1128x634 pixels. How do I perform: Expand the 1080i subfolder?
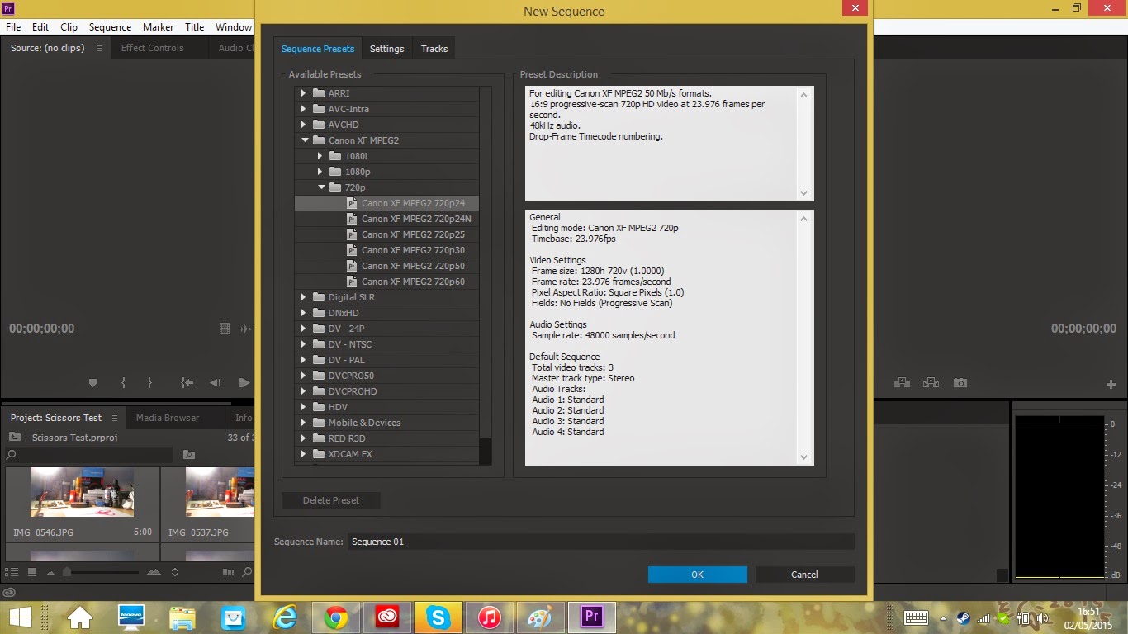pos(320,156)
